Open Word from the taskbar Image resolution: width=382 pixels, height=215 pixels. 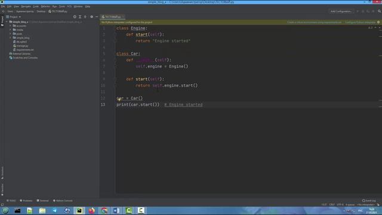116,210
